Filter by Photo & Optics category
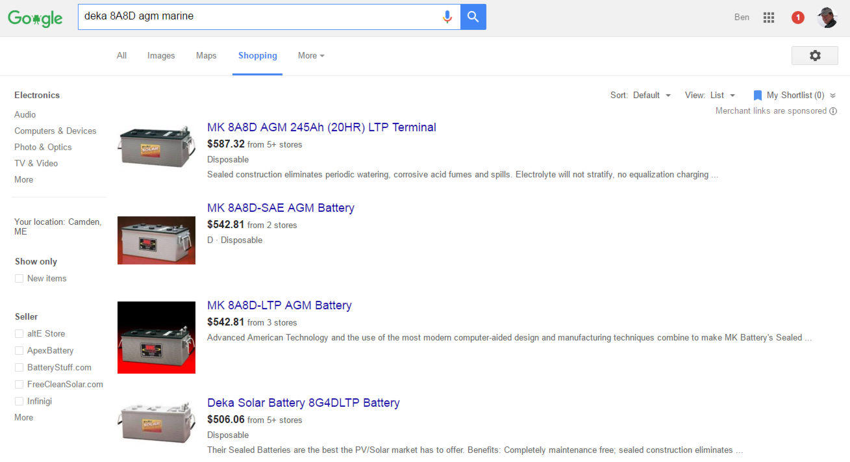The width and height of the screenshot is (850, 462). (x=43, y=148)
